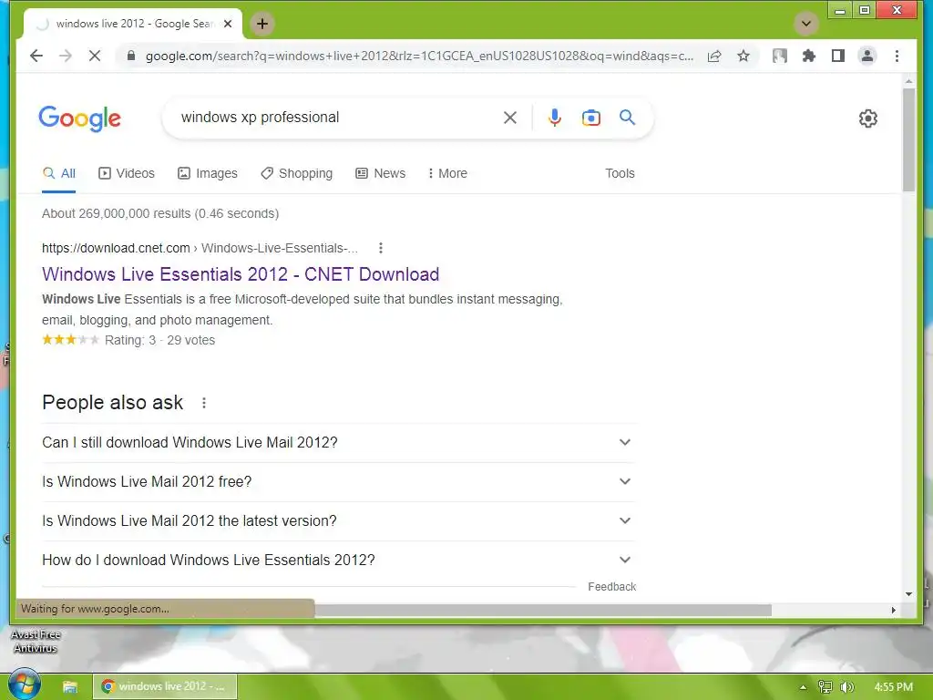Click the Feedback link

[611, 587]
